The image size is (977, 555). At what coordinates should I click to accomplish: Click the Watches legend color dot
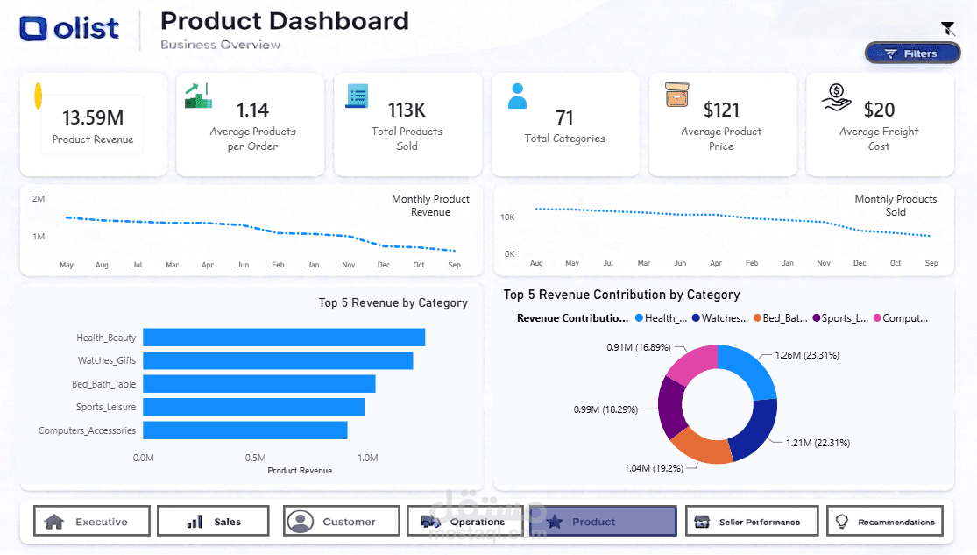696,318
